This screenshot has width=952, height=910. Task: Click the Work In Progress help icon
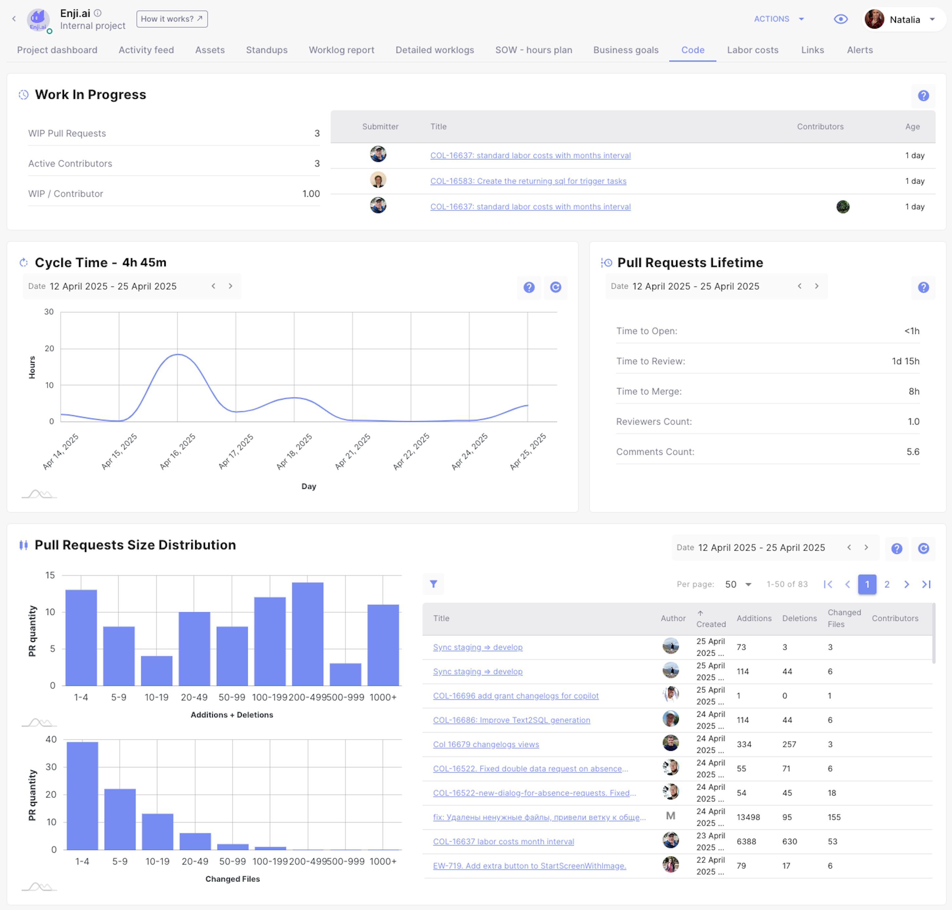[x=923, y=96]
